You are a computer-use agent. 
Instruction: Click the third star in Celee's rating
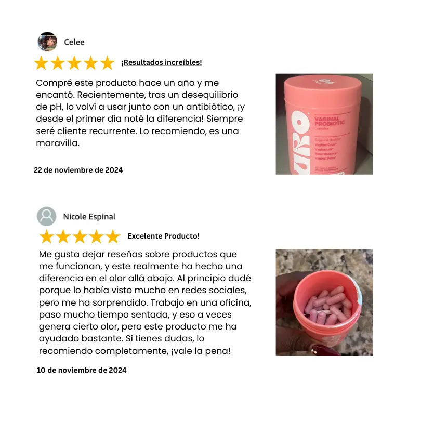tap(74, 63)
